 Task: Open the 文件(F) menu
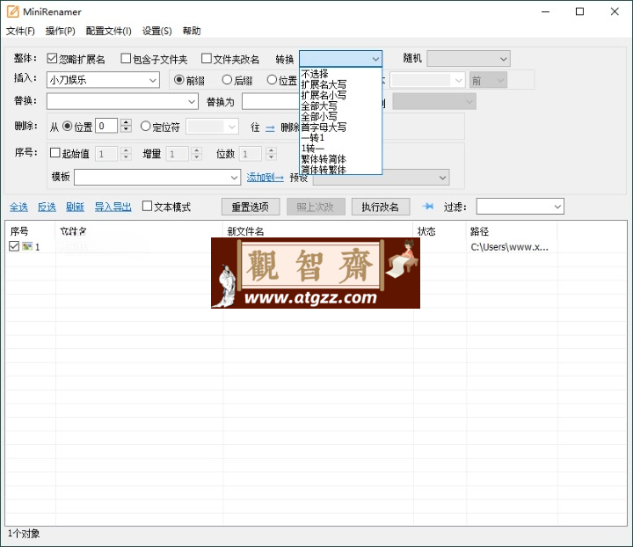tap(20, 31)
